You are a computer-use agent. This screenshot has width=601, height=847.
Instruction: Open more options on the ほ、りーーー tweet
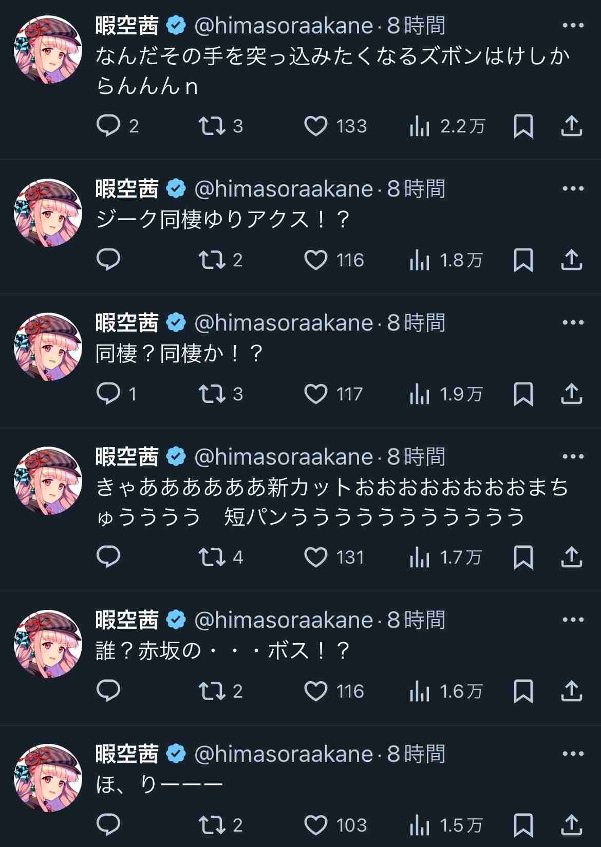point(573,754)
